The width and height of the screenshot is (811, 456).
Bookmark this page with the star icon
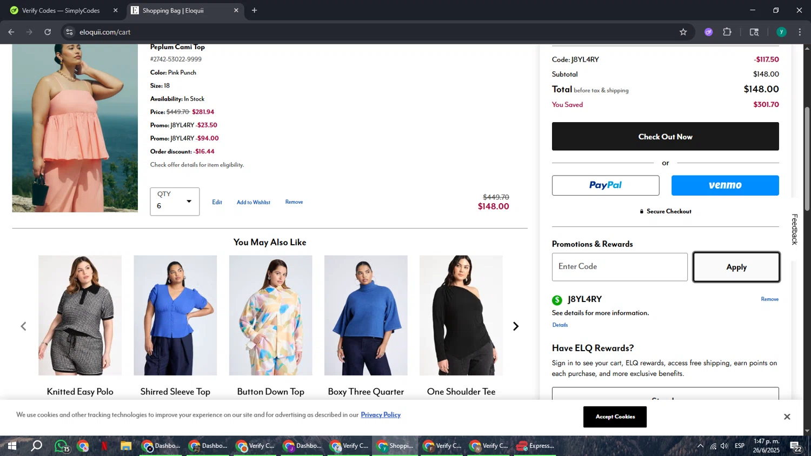[x=683, y=32]
